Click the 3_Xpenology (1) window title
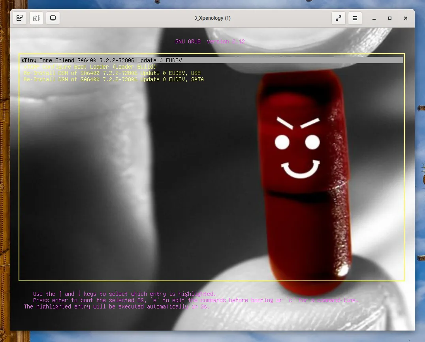 212,18
